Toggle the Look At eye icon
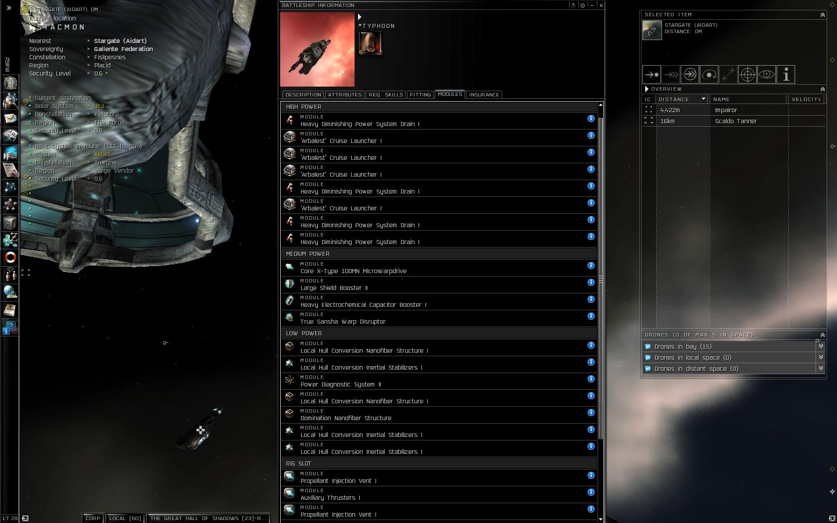This screenshot has width=837, height=523. point(767,74)
